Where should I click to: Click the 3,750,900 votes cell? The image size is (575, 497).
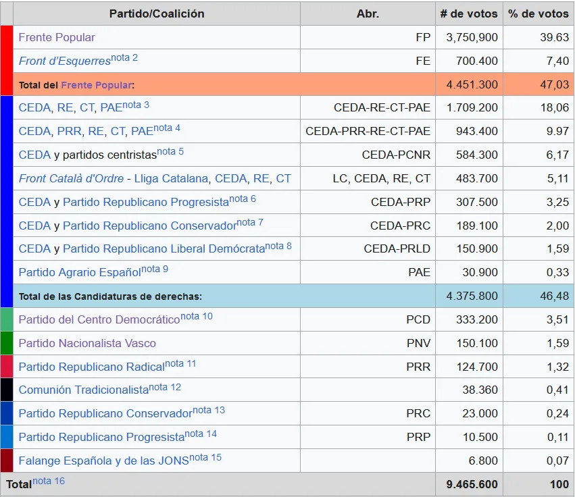pyautogui.click(x=469, y=37)
